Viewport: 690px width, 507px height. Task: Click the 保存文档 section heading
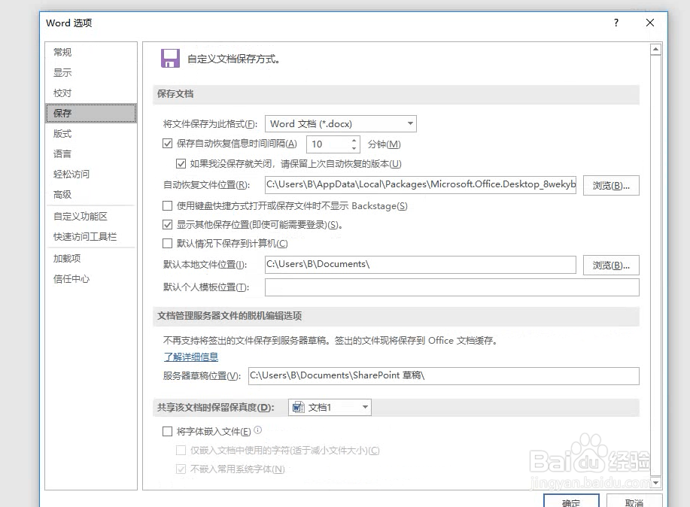pyautogui.click(x=175, y=94)
